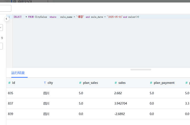Click the empty input box at top left
Viewport: 190px width, 125px height.
(5, 8)
